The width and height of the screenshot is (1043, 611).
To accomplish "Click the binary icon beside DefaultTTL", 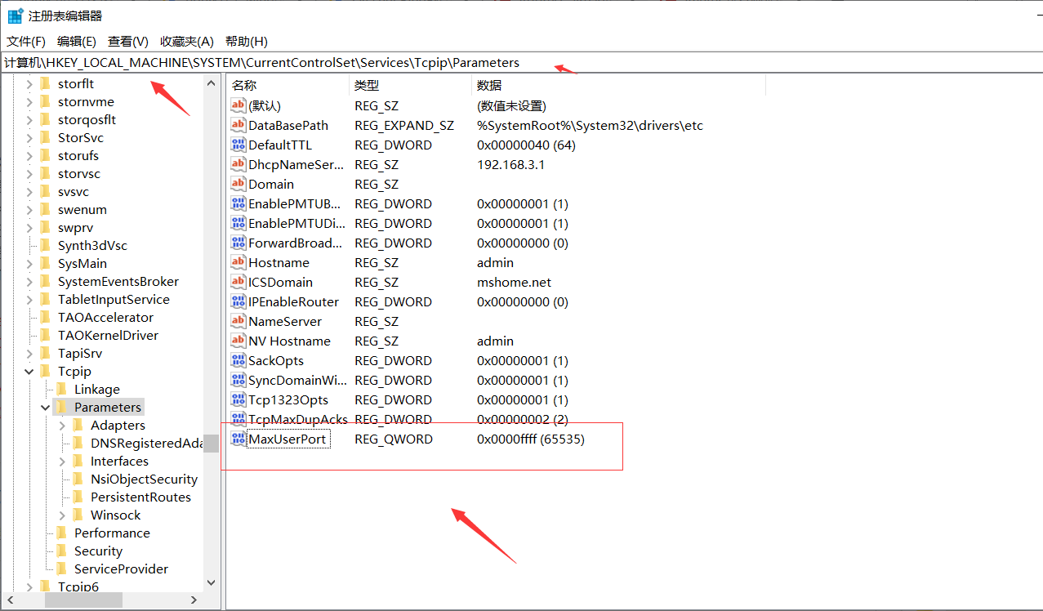I will (238, 145).
